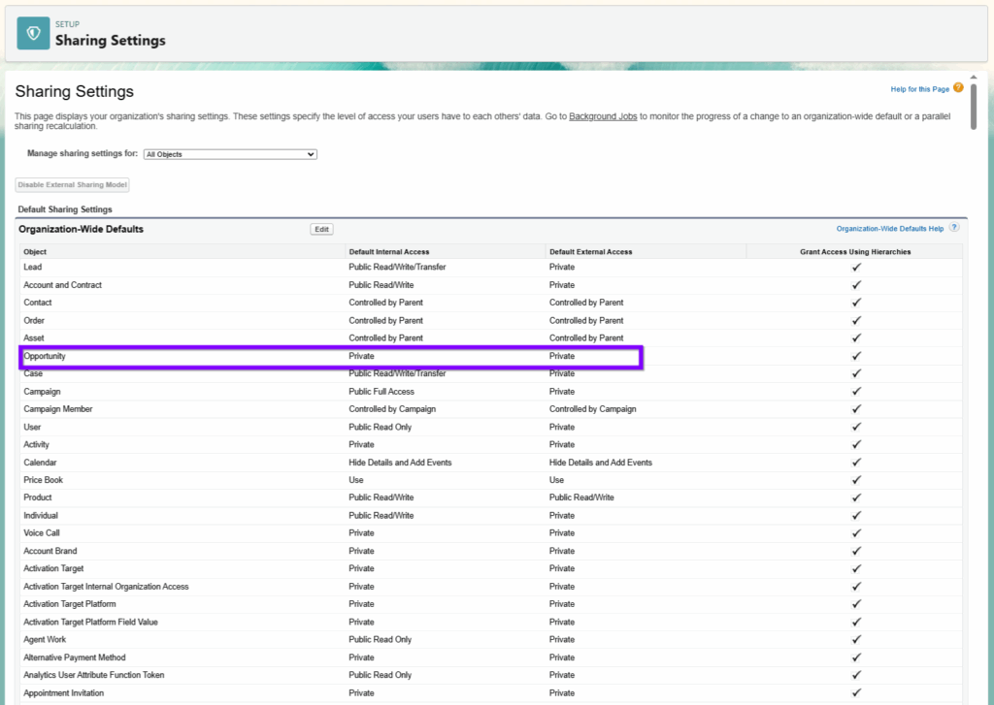The image size is (994, 705).
Task: Click Edit for Organization-Wide Defaults
Action: point(321,229)
